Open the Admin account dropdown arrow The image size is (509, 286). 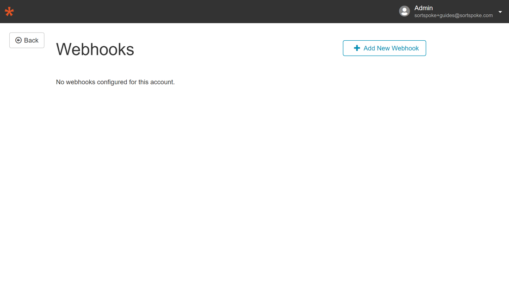[x=500, y=12]
